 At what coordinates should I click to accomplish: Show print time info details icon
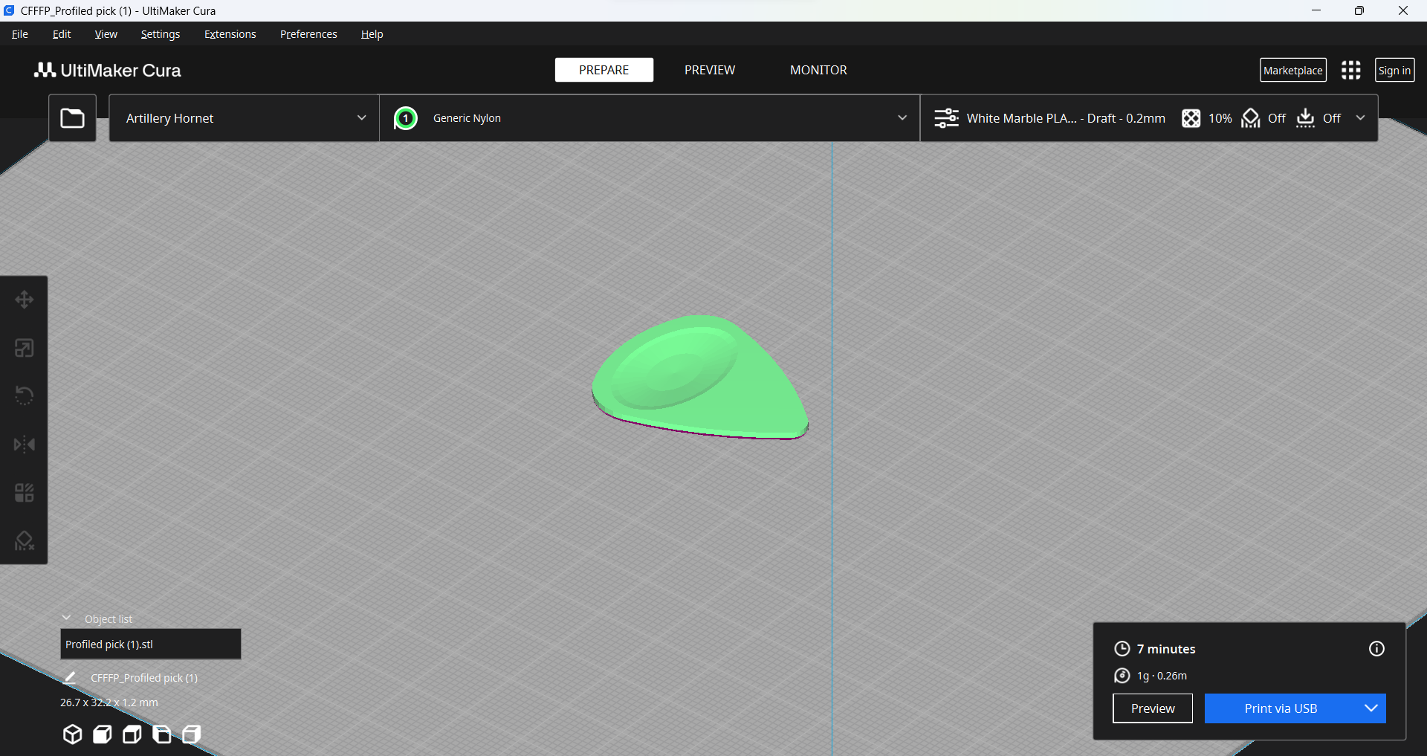point(1376,649)
